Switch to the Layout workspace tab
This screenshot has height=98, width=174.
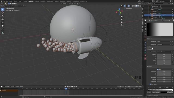pos(25,1)
